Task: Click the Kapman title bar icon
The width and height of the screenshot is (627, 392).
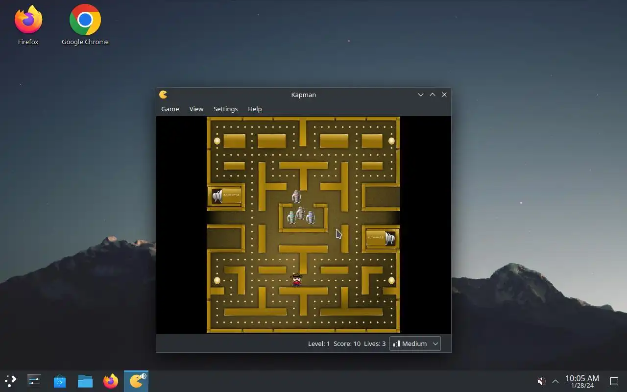Action: point(163,95)
